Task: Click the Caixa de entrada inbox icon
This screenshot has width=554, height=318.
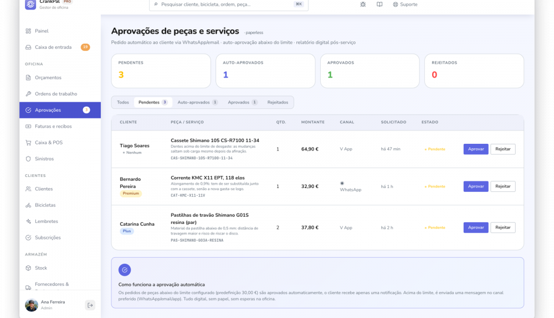Action: pyautogui.click(x=28, y=47)
